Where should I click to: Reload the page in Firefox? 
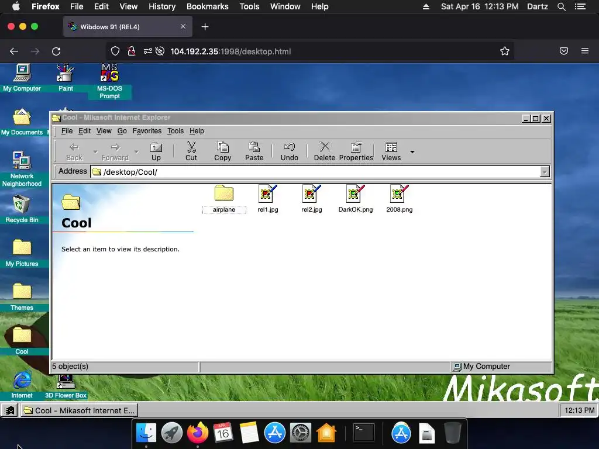[56, 51]
